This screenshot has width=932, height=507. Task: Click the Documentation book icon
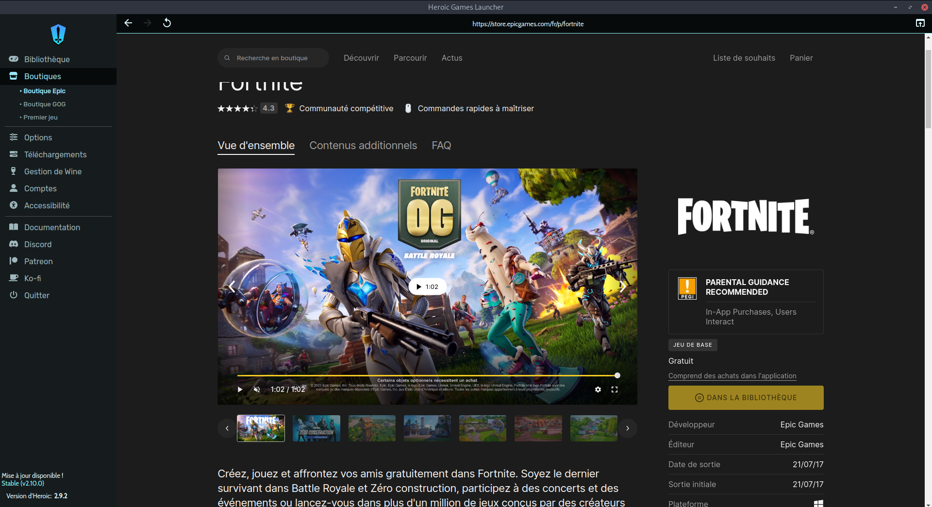coord(14,227)
